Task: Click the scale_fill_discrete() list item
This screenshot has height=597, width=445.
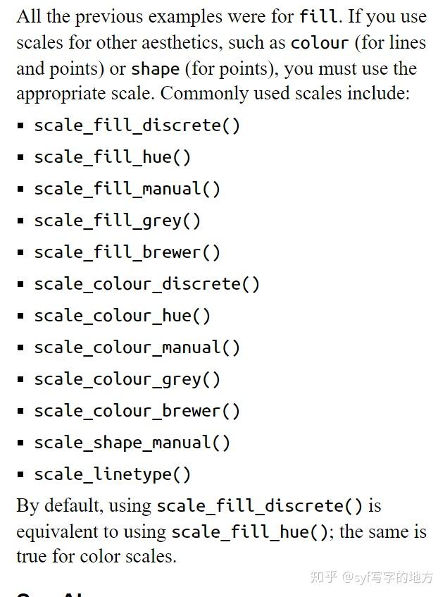Action: click(137, 125)
